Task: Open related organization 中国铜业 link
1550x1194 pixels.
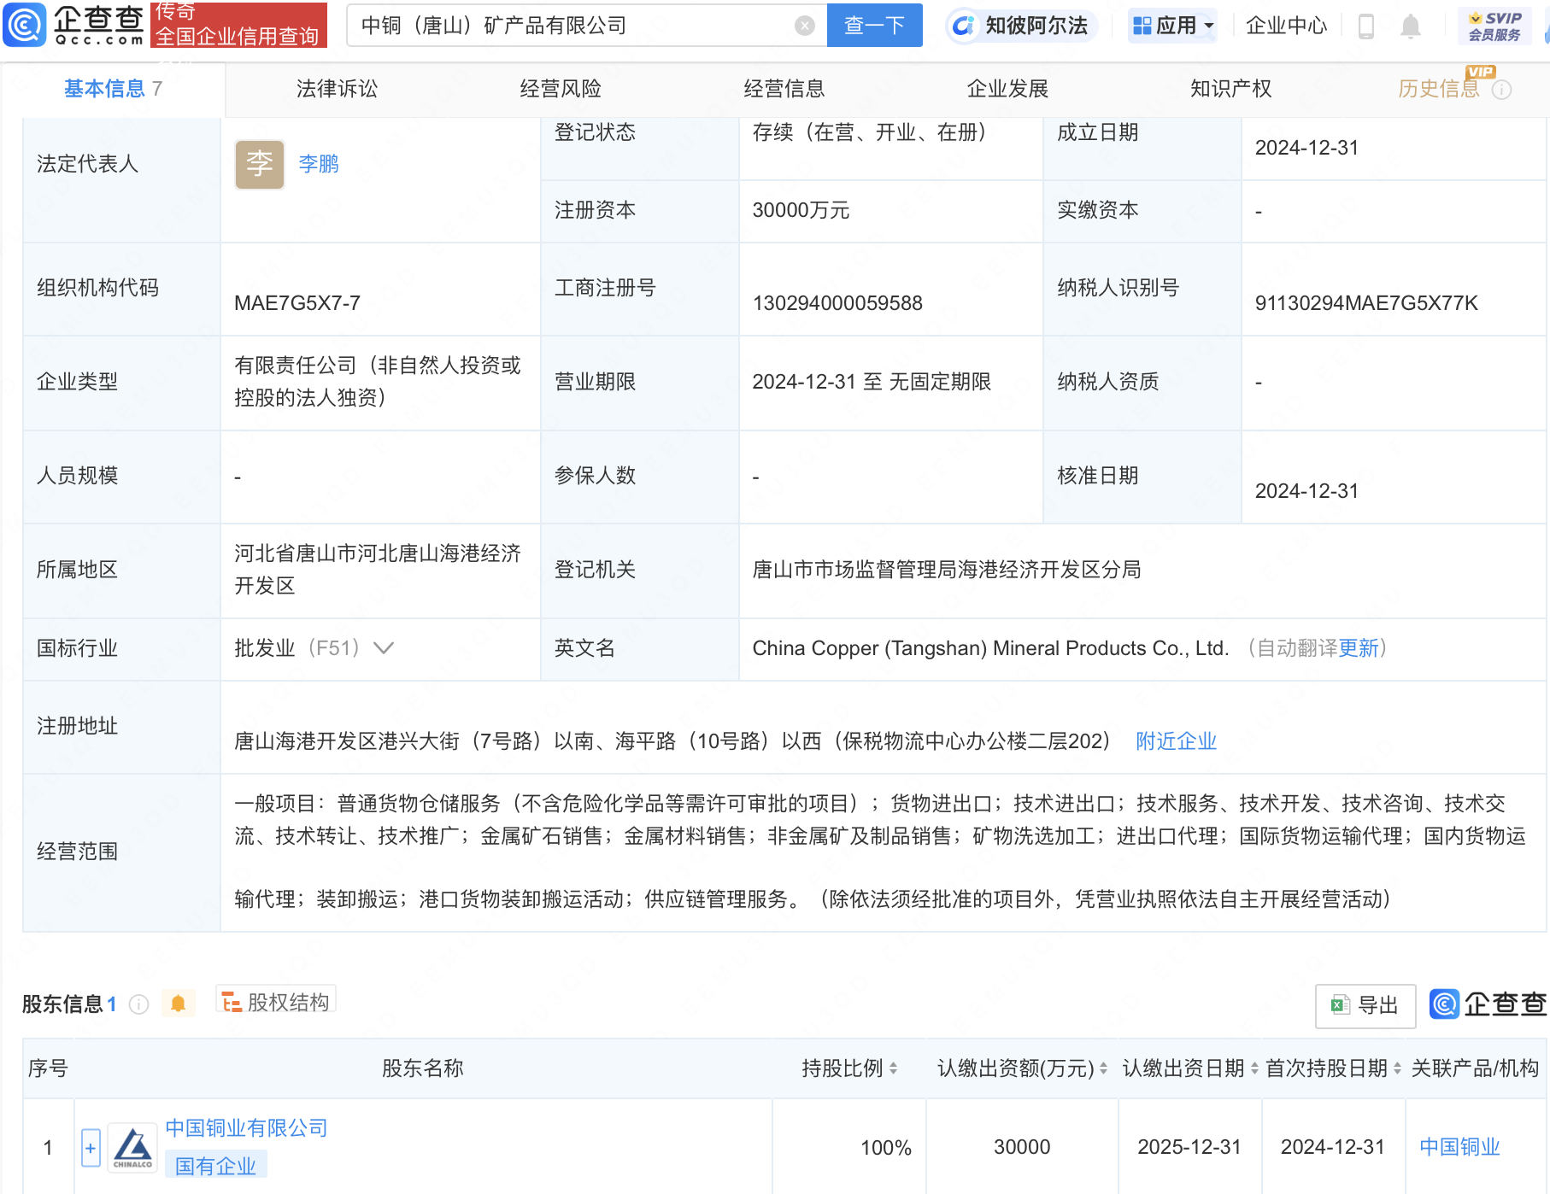Action: point(1459,1147)
